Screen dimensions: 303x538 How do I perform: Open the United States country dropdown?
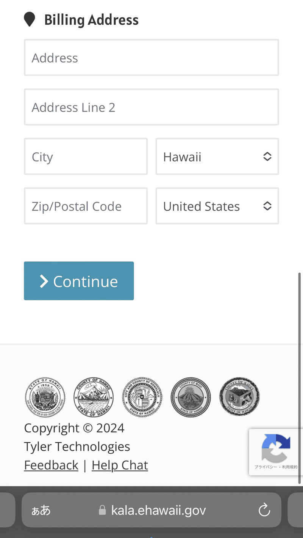(x=217, y=206)
